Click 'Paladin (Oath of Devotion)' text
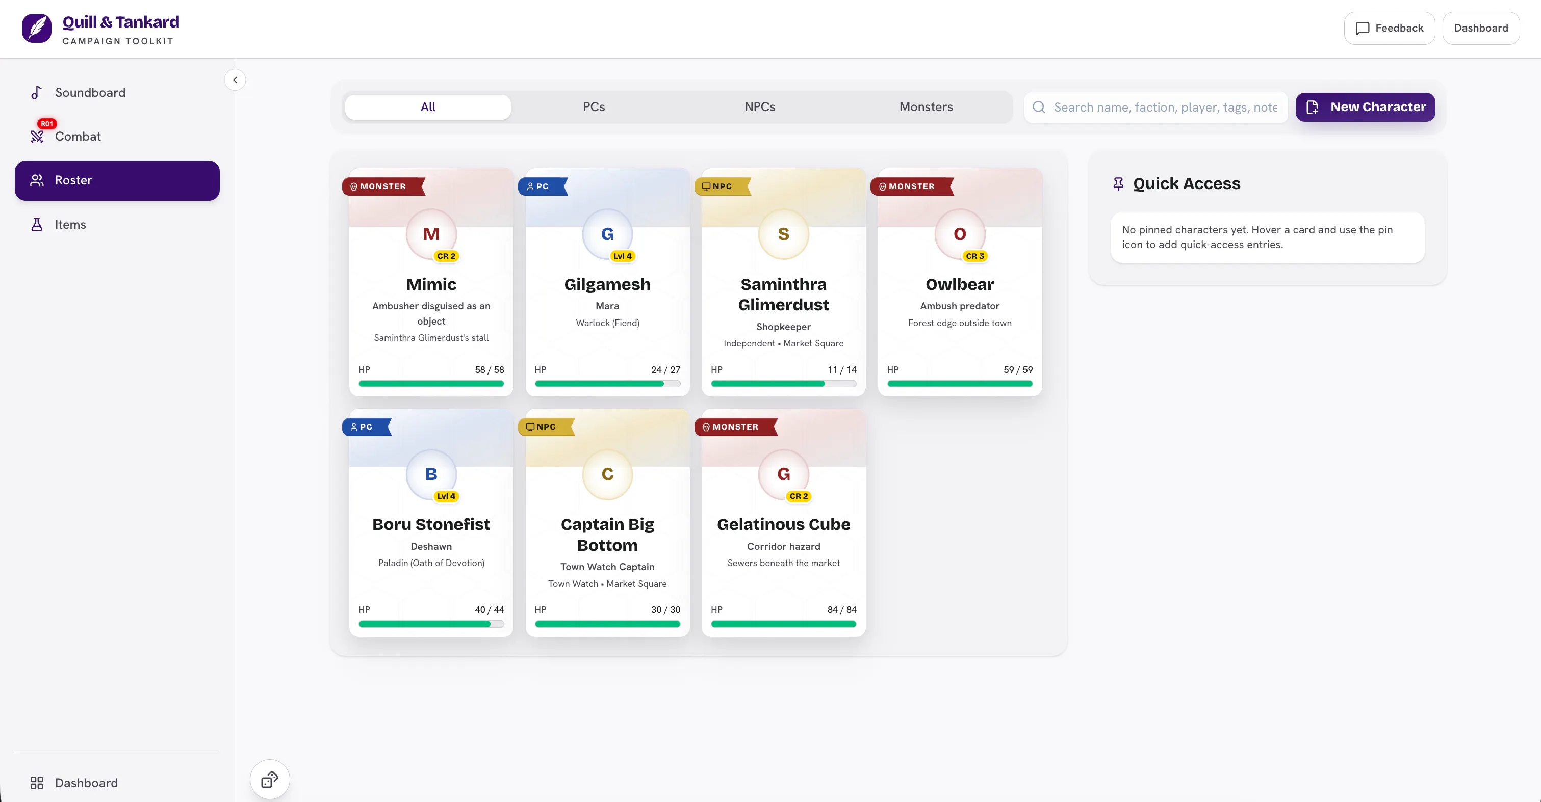 [x=431, y=563]
